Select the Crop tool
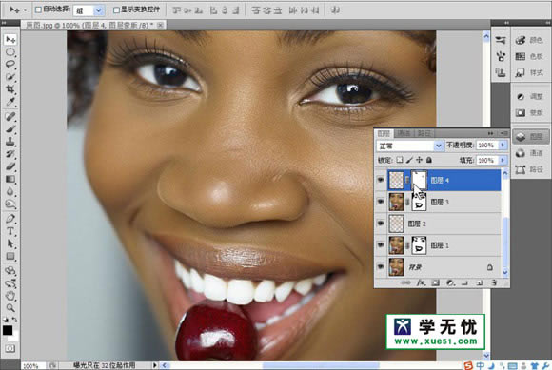Image resolution: width=552 pixels, height=370 pixels. (10, 89)
